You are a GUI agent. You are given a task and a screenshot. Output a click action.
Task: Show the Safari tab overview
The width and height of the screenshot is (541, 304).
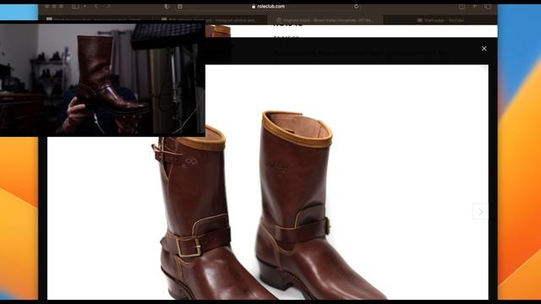pos(488,7)
